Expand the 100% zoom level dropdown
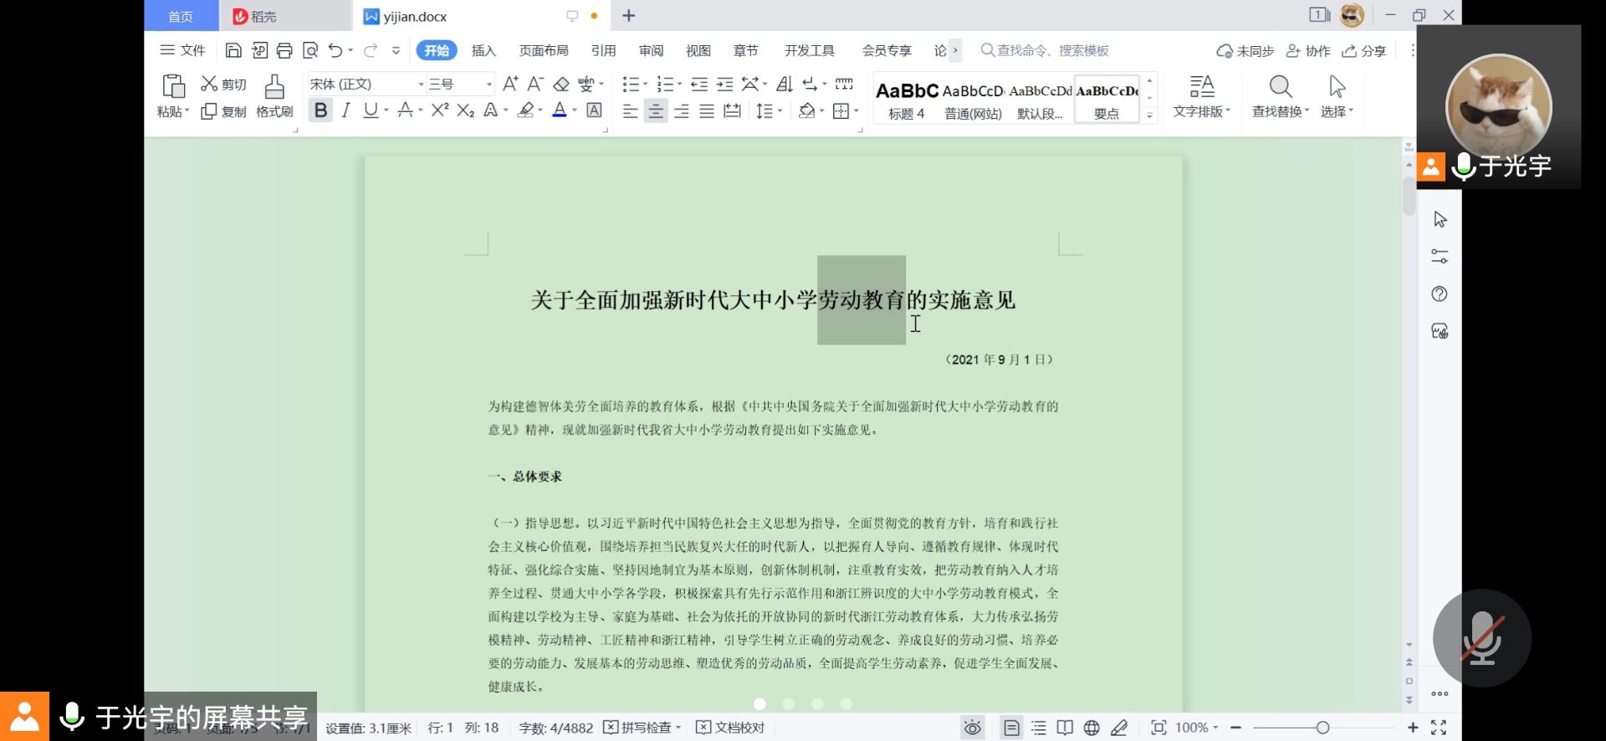Viewport: 1606px width, 741px height. 1196,728
